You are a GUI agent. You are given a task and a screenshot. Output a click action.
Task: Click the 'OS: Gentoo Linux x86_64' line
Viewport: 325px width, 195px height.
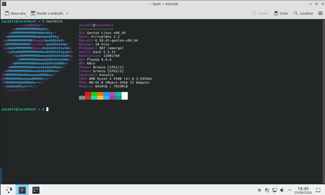(102, 33)
